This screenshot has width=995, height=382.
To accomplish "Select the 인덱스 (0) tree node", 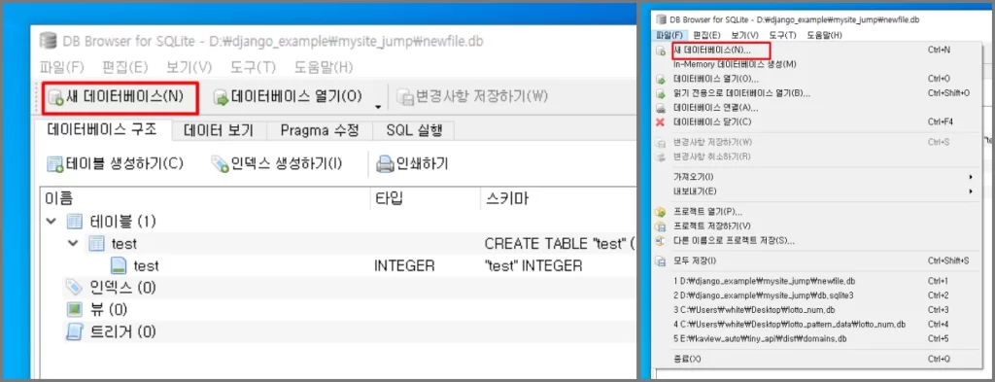I will coord(123,288).
